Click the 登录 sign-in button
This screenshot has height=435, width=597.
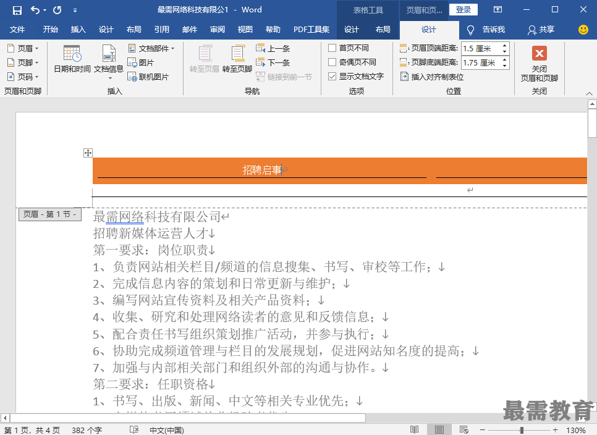pyautogui.click(x=464, y=10)
